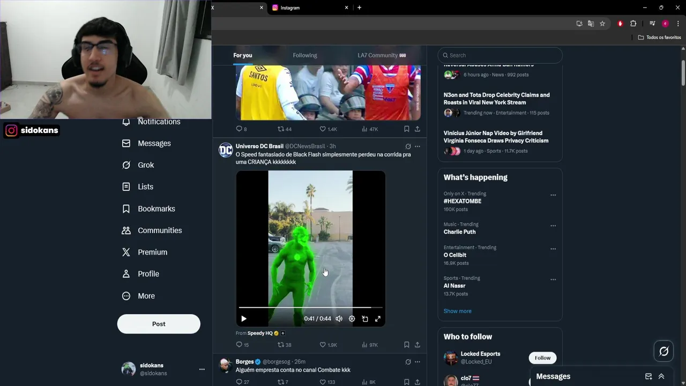Open a new browser tab
The height and width of the screenshot is (386, 686).
[359, 8]
